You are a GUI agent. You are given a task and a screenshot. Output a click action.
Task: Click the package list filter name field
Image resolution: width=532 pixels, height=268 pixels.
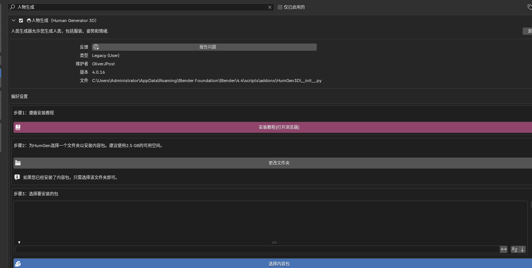(x=257, y=249)
